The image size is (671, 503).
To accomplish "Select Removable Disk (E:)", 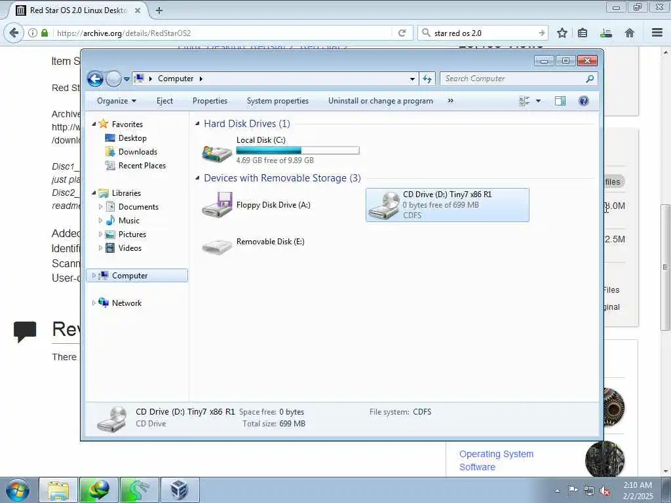I will click(x=254, y=244).
